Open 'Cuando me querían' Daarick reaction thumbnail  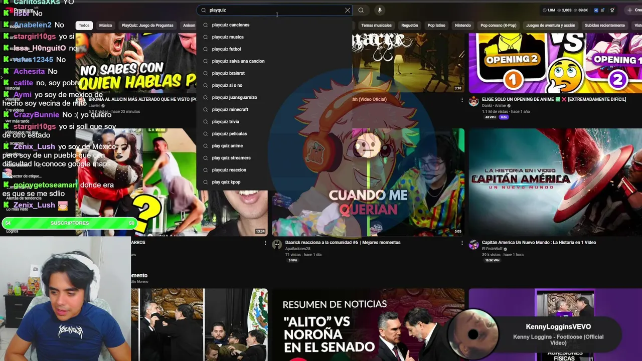click(x=368, y=182)
